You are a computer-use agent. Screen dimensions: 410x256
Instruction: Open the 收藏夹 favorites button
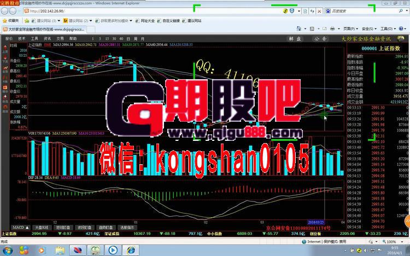point(11,21)
